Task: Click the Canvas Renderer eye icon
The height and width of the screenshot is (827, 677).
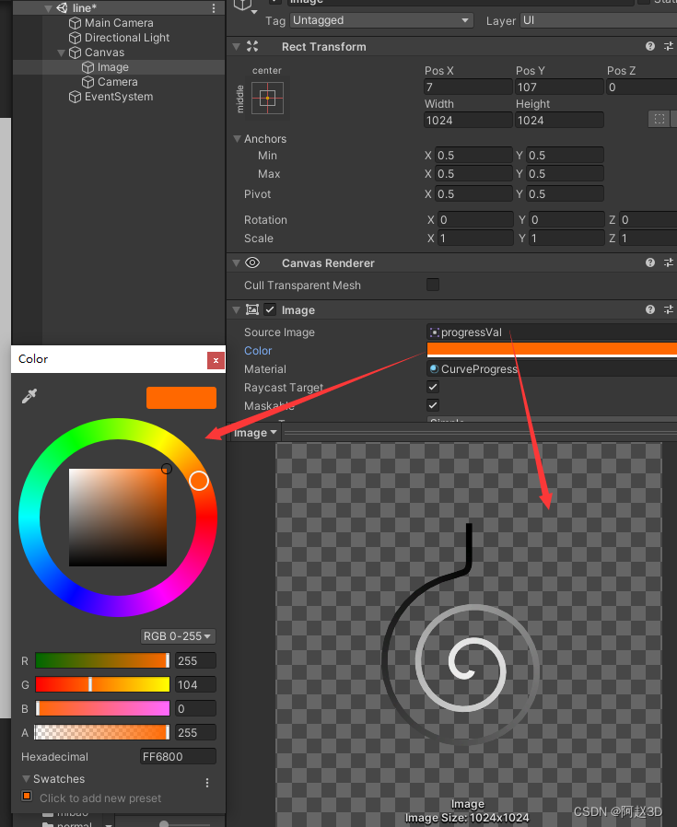Action: click(252, 262)
